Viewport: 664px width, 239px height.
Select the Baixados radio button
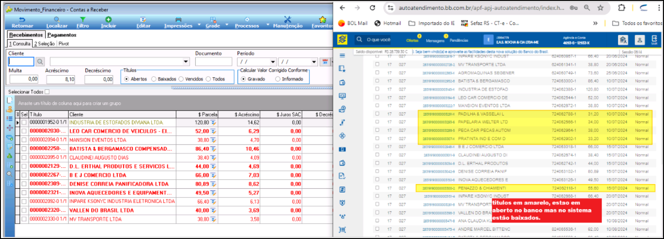pos(154,79)
